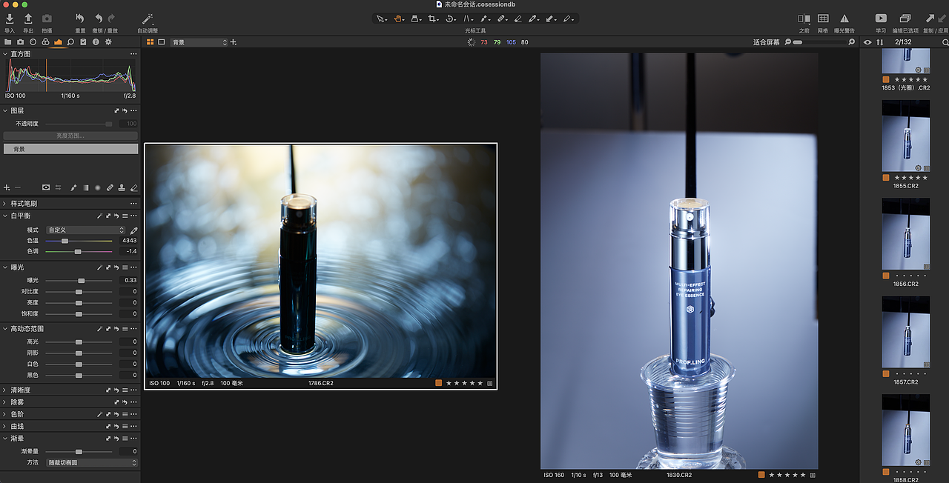The width and height of the screenshot is (949, 483).
Task: Select the Pointer cursor tool
Action: 380,19
